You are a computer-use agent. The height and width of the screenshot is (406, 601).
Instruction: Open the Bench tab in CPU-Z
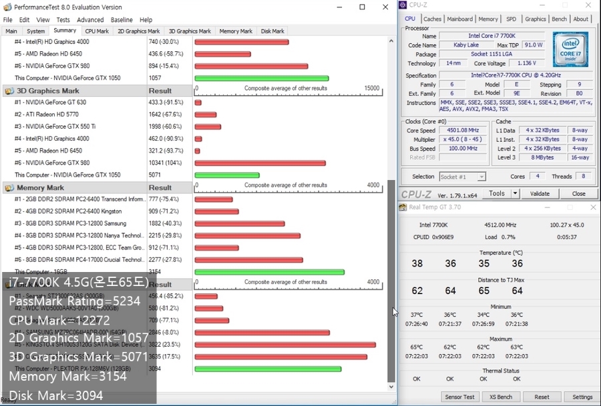[559, 19]
